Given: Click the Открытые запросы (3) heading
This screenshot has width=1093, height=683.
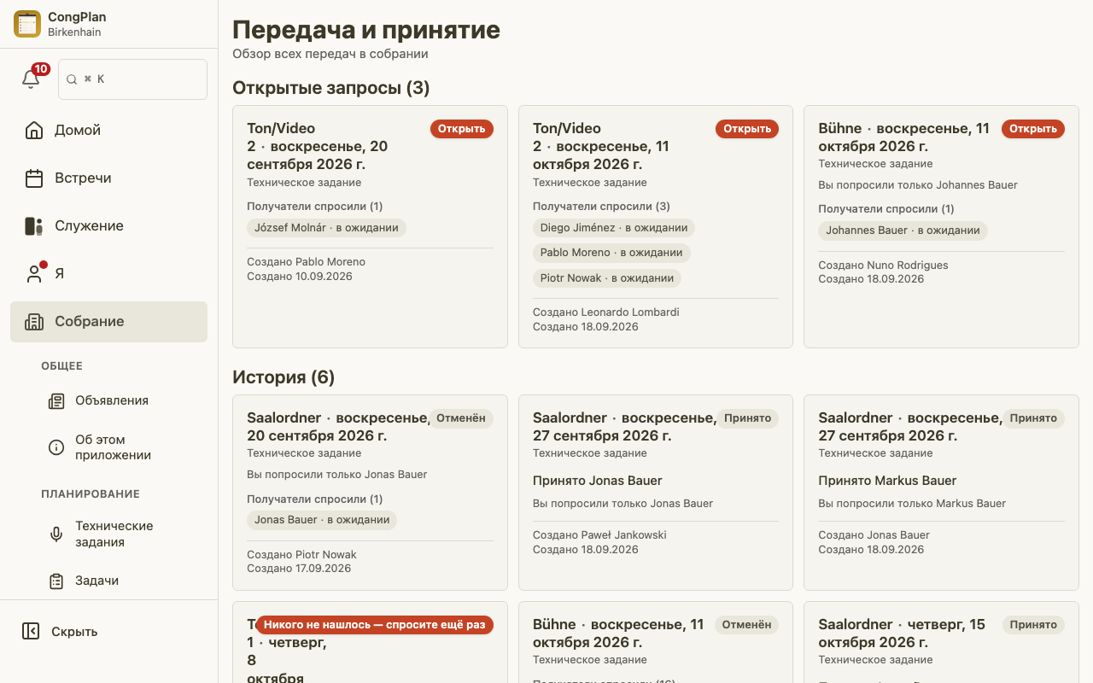Looking at the screenshot, I should (331, 88).
